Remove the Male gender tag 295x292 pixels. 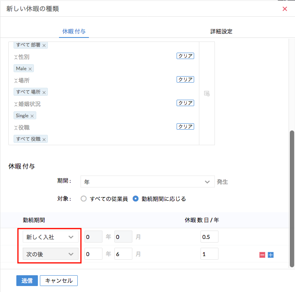[x=30, y=69]
